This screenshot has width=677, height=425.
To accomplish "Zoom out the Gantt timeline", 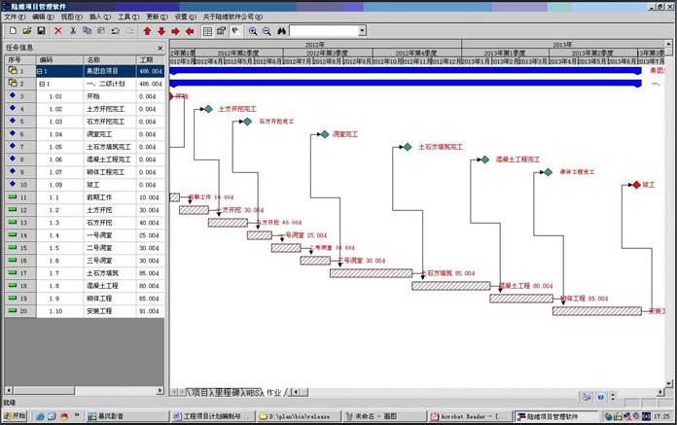I will pyautogui.click(x=267, y=31).
